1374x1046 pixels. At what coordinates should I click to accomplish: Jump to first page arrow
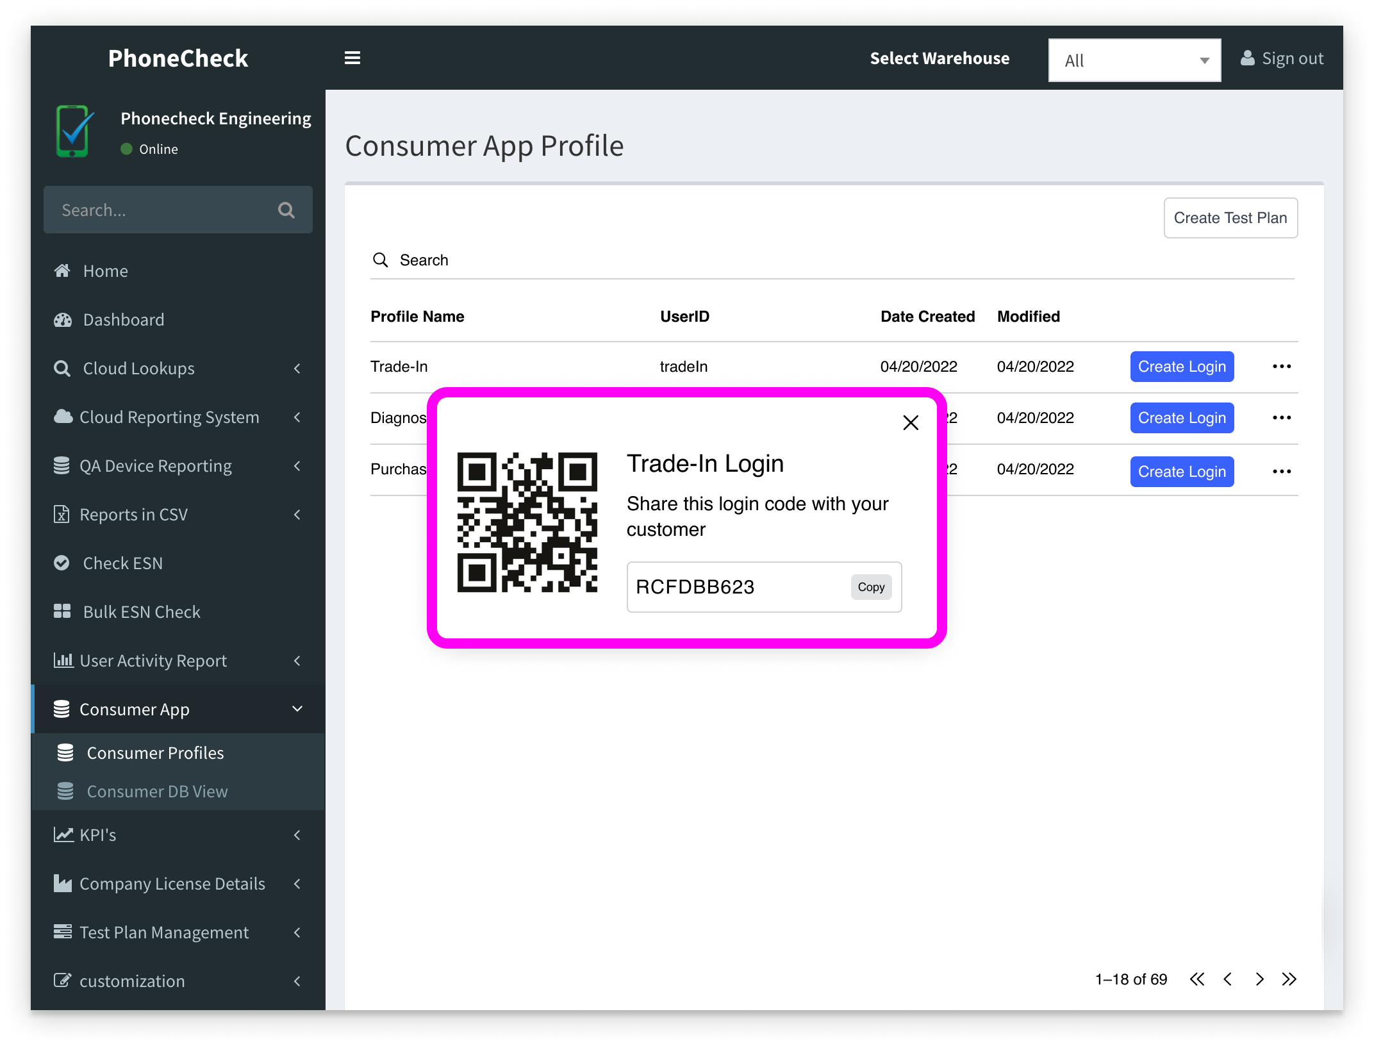[1197, 979]
